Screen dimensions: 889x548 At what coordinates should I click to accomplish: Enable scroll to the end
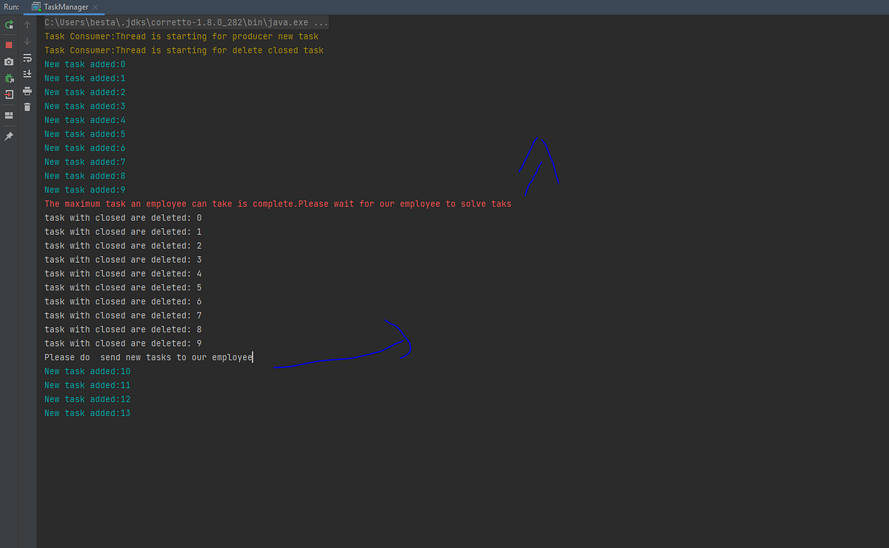click(27, 73)
